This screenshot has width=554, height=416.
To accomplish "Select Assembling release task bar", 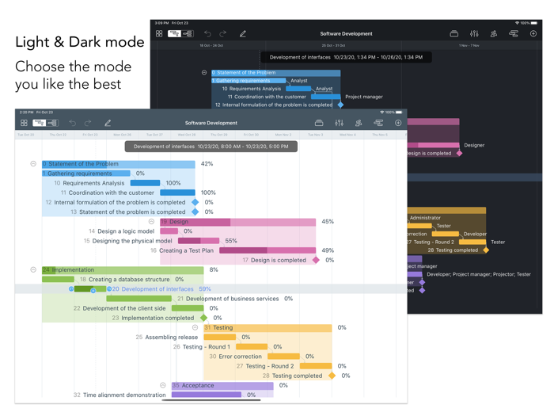I will pos(220,337).
